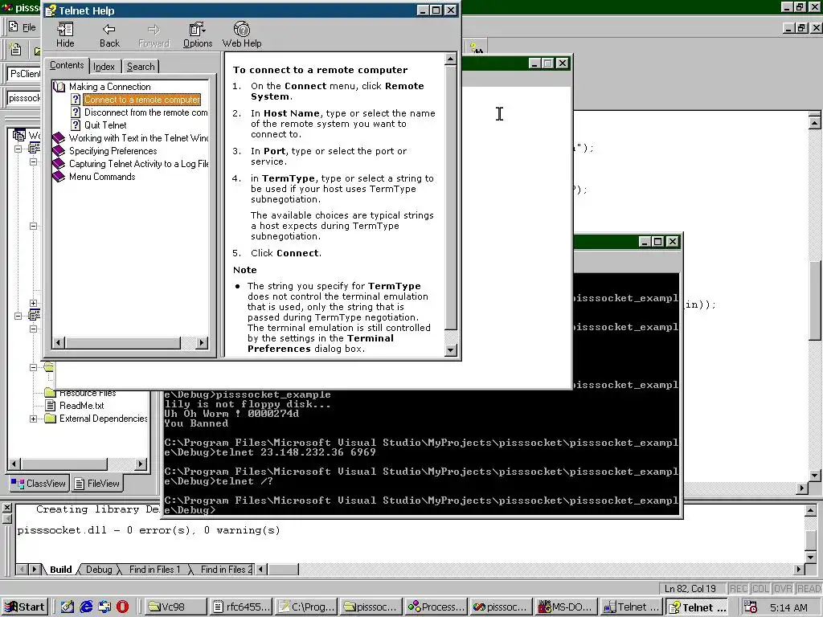Select 'Connect to a remote computer' topic
The width and height of the screenshot is (823, 617).
[141, 100]
